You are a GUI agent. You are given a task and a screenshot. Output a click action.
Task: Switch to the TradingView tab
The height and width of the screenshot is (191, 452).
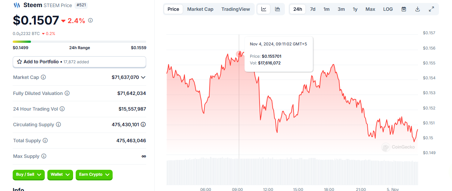tap(236, 9)
